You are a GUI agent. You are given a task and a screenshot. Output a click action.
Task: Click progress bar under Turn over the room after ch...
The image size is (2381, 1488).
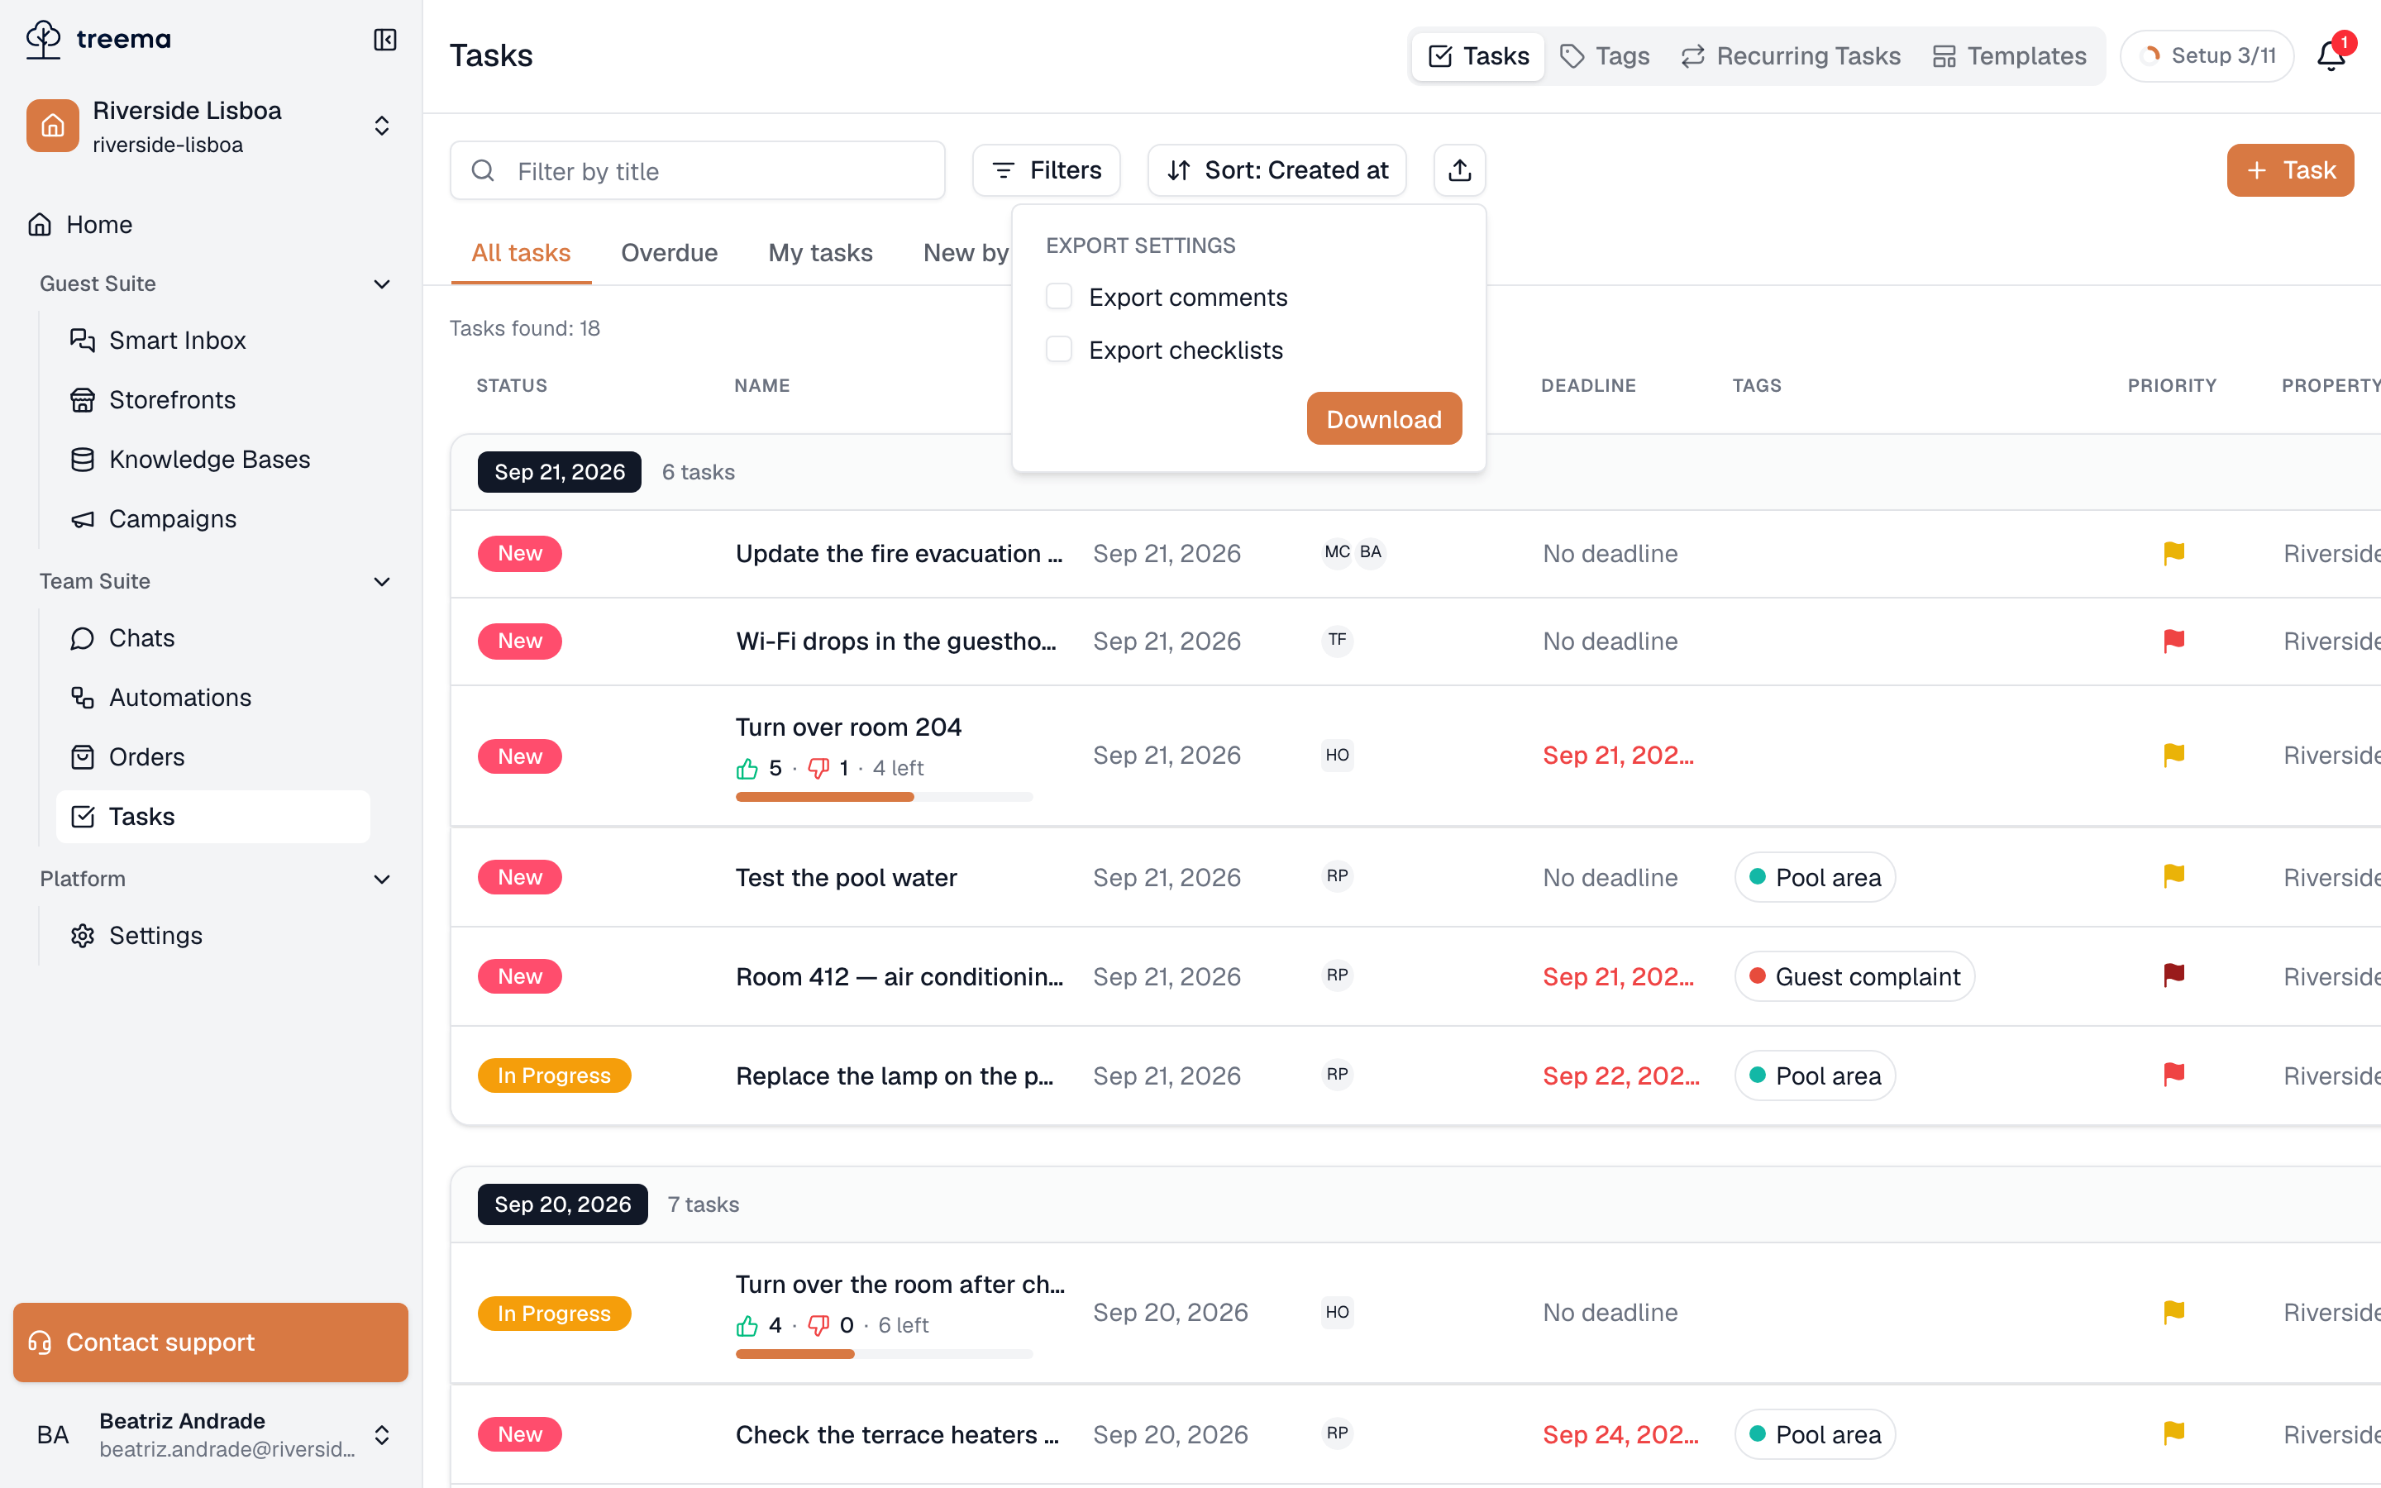point(884,1354)
